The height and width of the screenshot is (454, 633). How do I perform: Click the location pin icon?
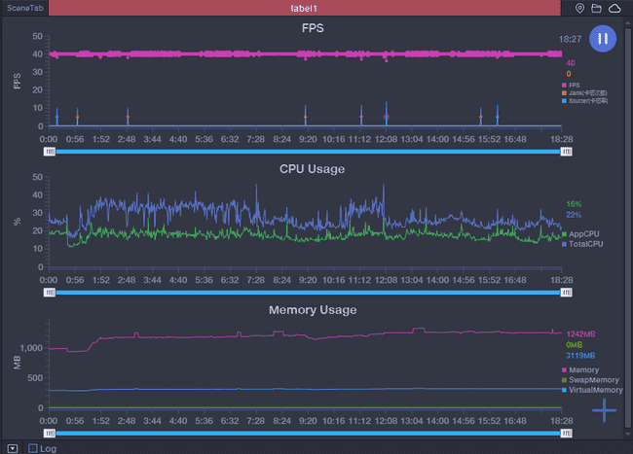tap(580, 8)
